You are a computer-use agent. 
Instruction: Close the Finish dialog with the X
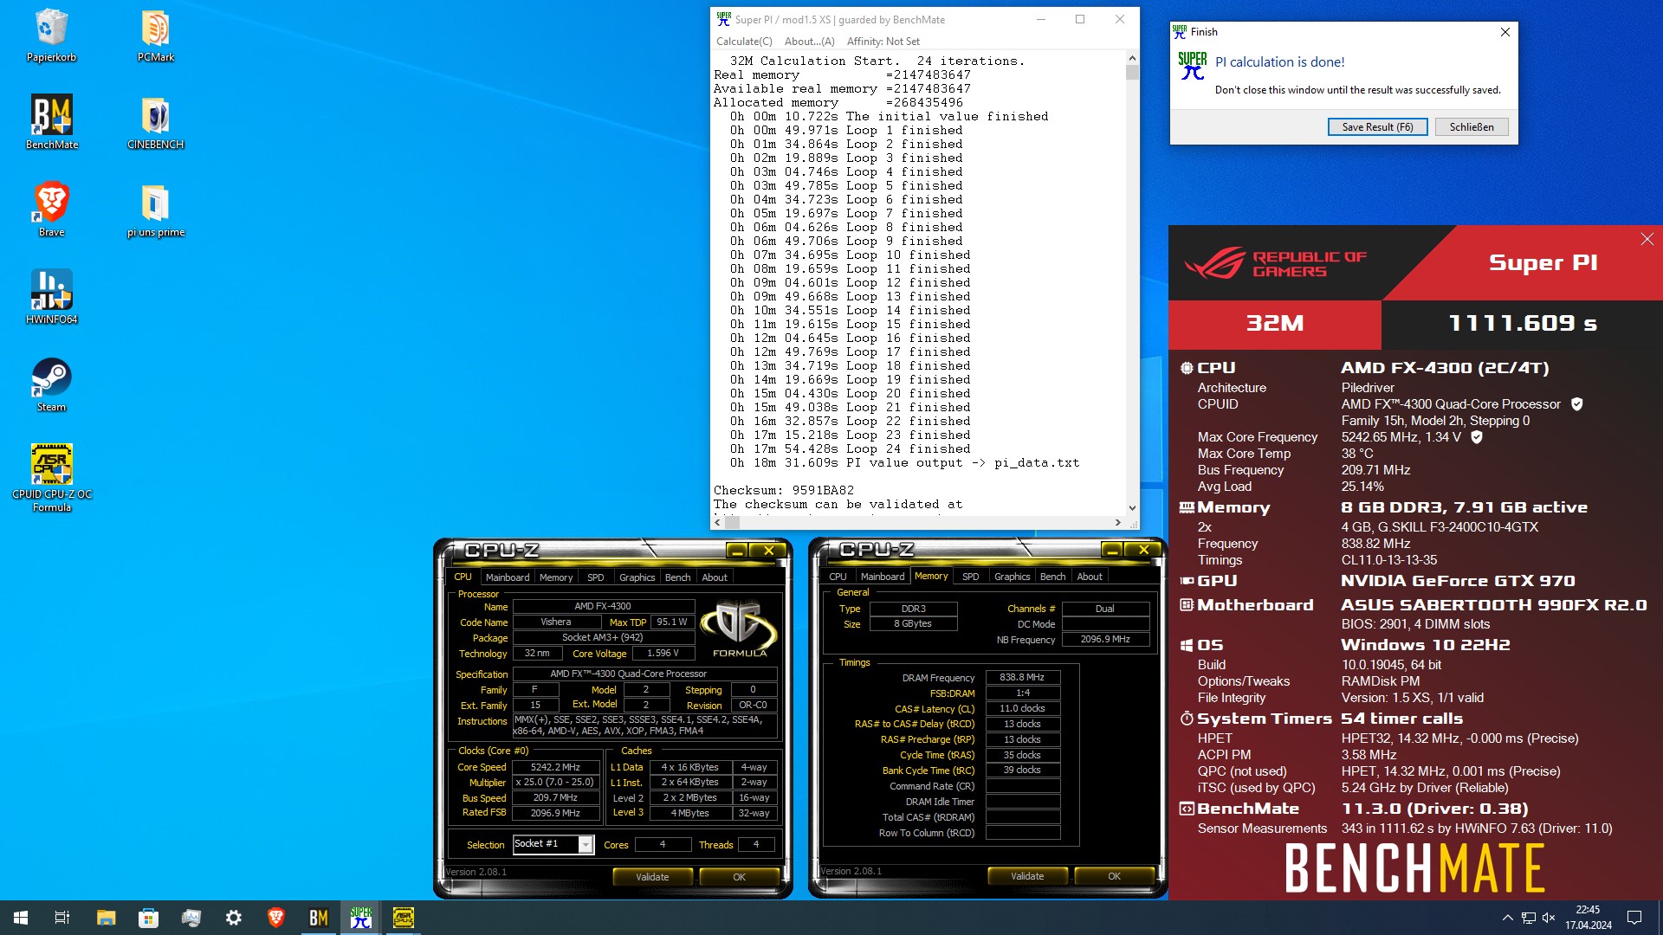1505,32
